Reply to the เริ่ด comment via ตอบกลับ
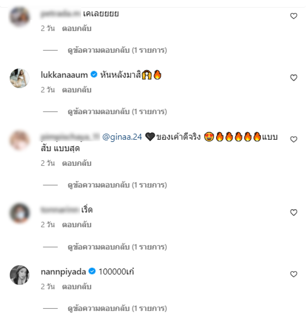Screen dimensions: 306x318 pyautogui.click(x=76, y=225)
